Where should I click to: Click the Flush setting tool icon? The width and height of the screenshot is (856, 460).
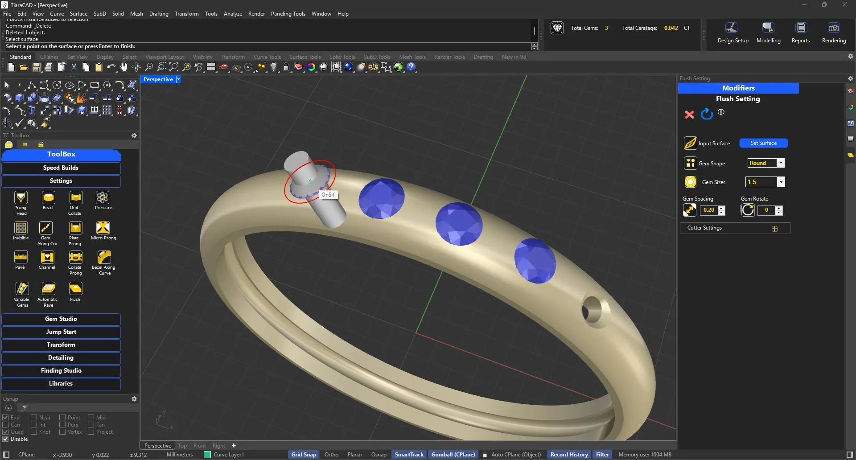(x=75, y=289)
